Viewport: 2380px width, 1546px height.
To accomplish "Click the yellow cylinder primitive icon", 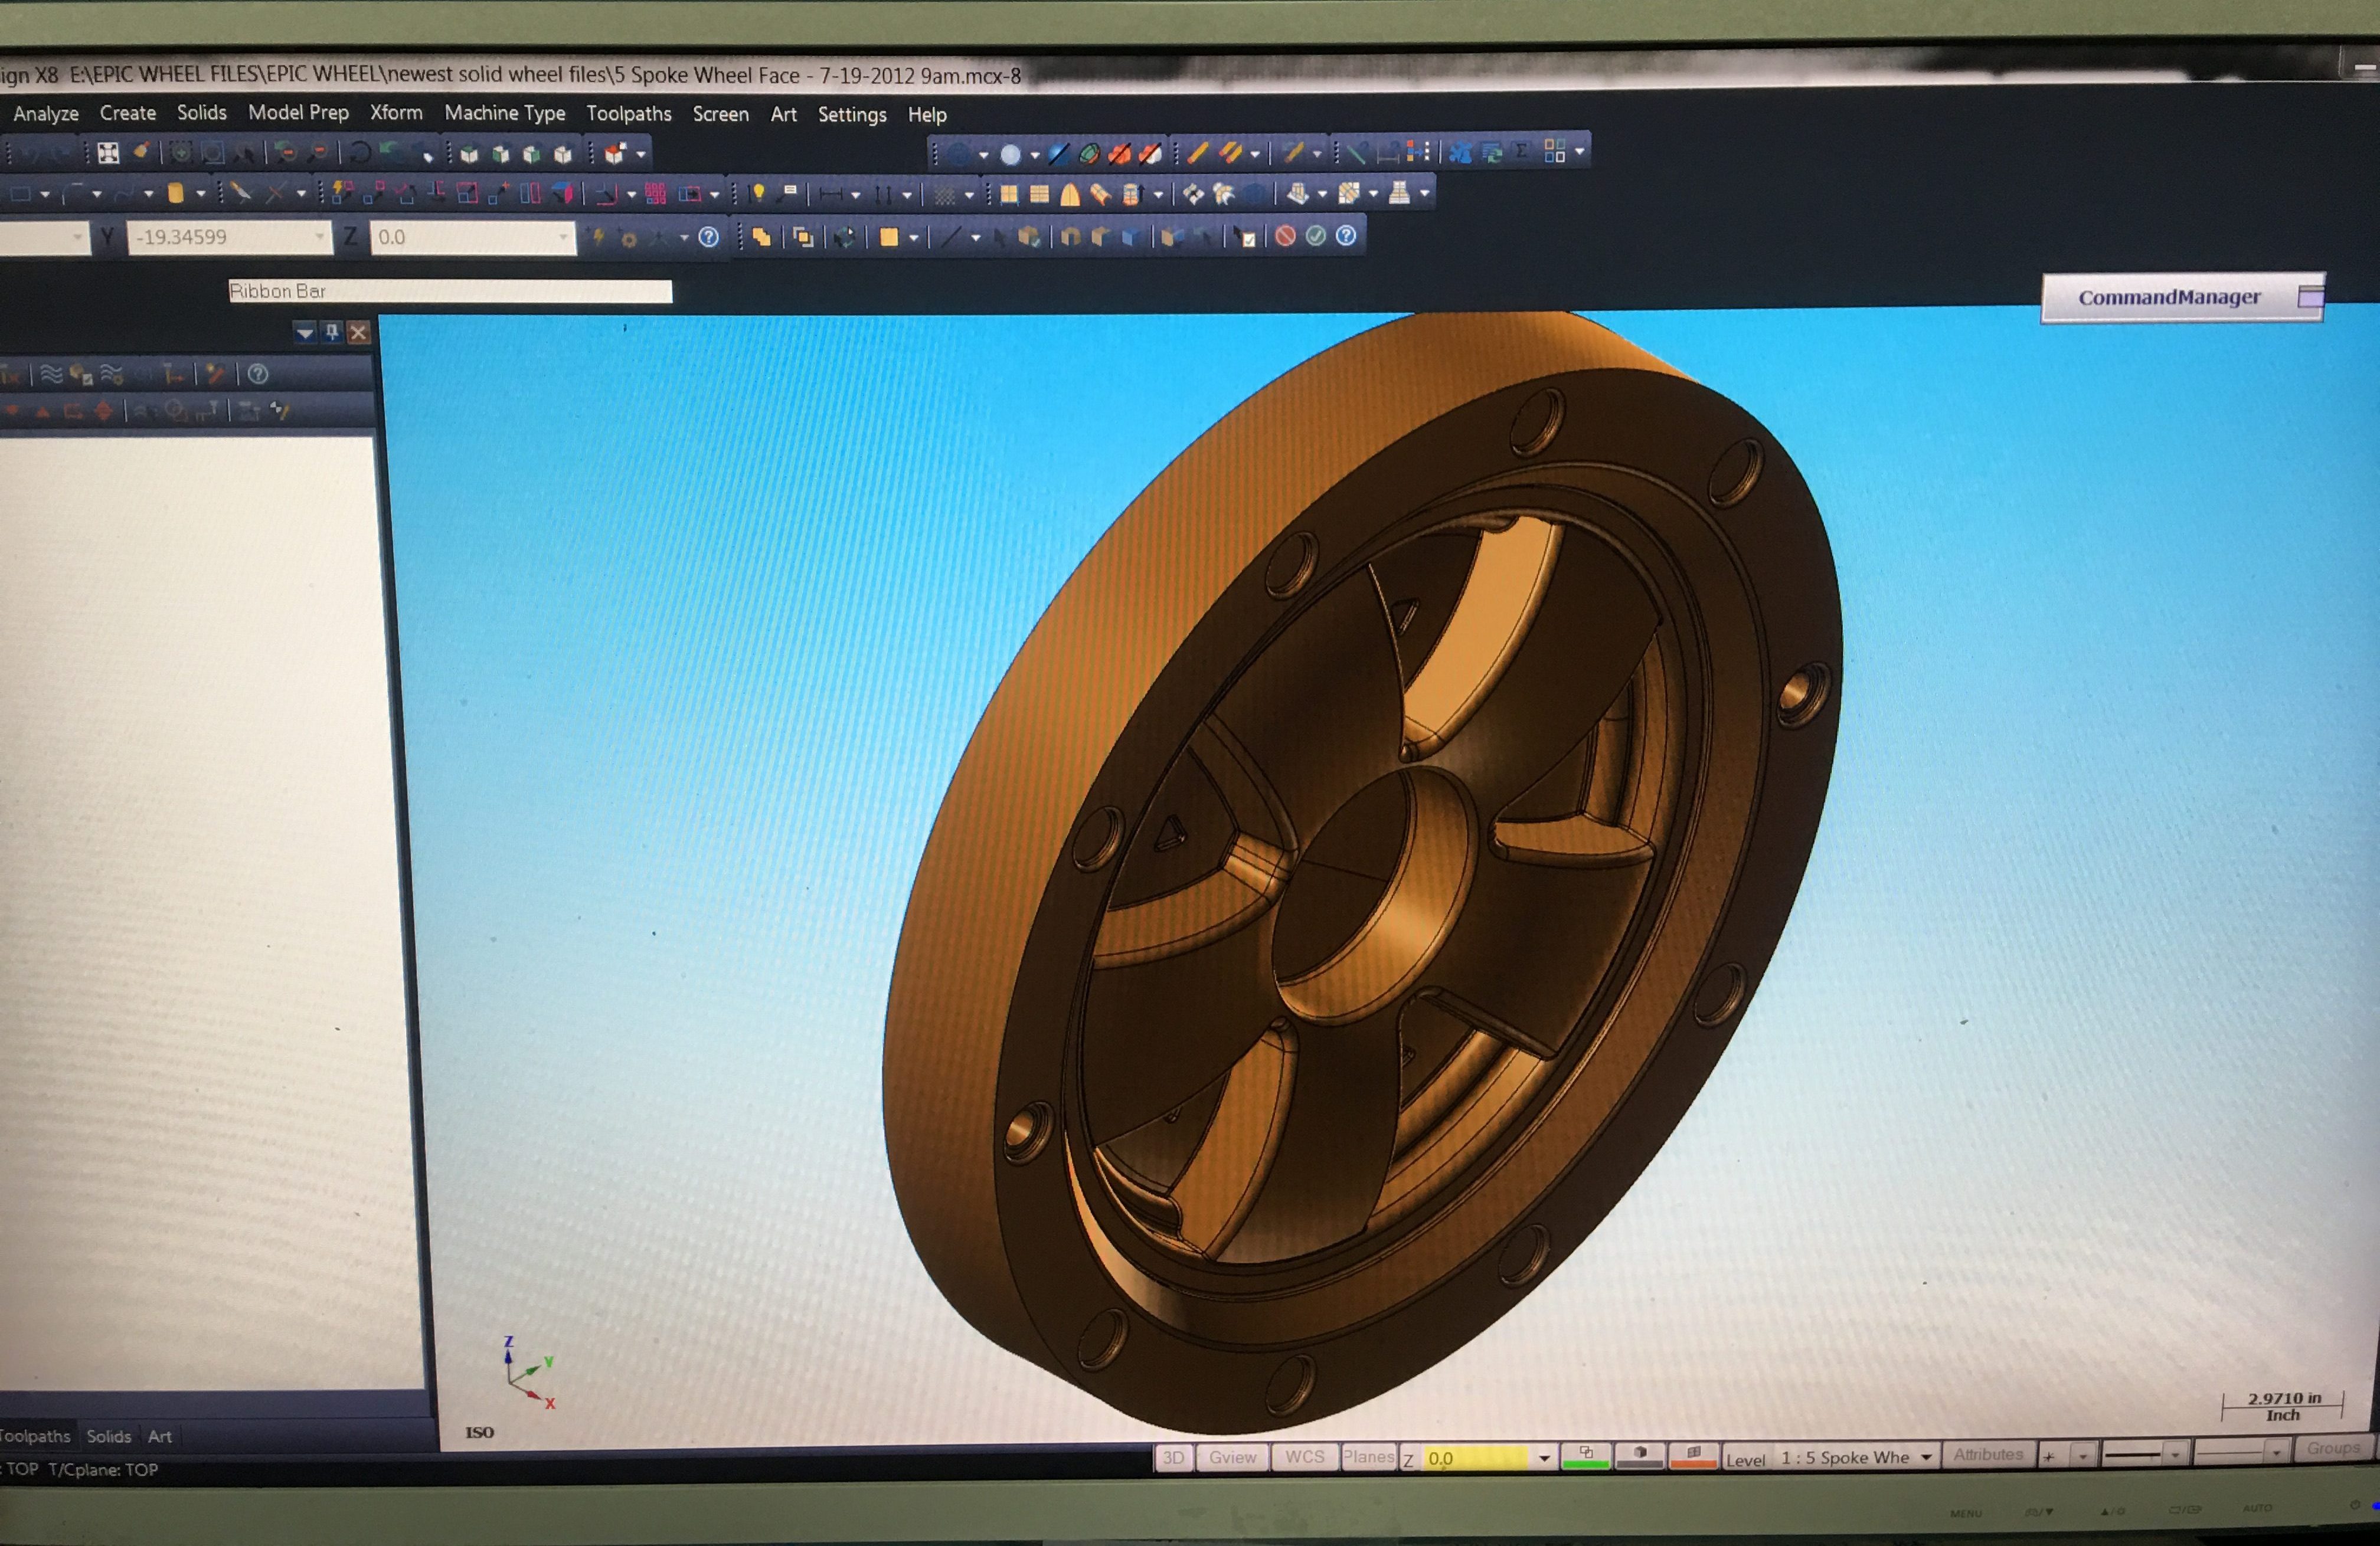I will pos(175,194).
